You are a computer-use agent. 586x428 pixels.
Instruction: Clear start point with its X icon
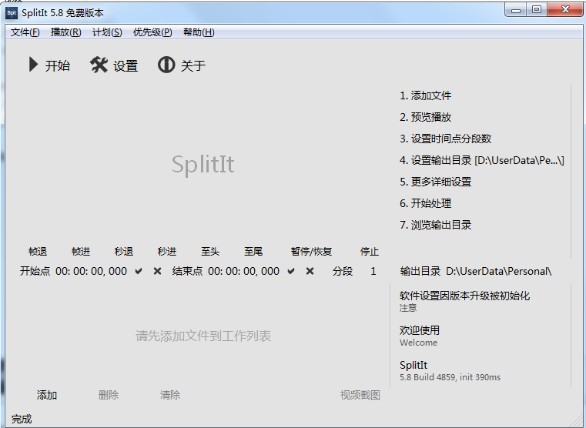[157, 271]
